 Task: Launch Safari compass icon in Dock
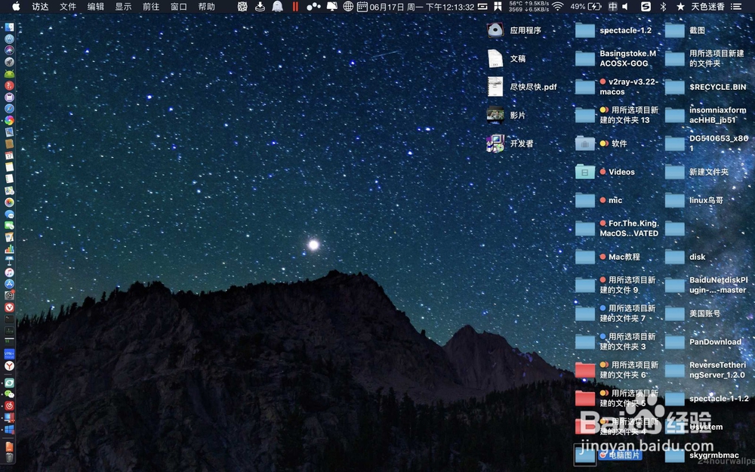point(9,109)
